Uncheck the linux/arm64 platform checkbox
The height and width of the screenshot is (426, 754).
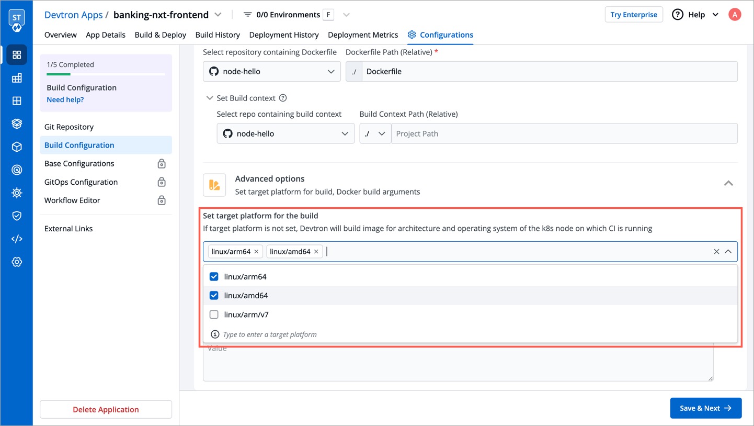(214, 276)
